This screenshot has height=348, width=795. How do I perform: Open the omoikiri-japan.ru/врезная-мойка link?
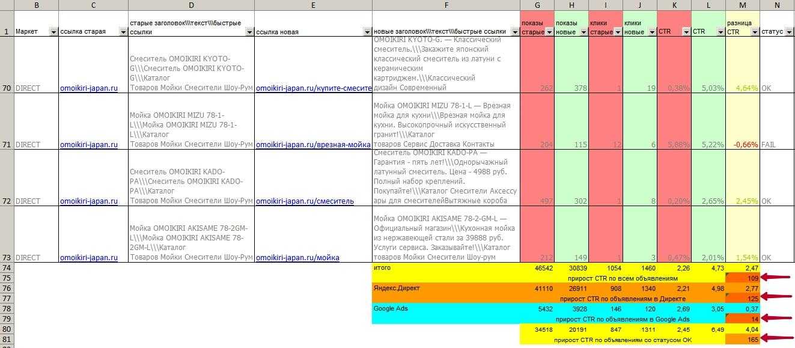[x=313, y=144]
